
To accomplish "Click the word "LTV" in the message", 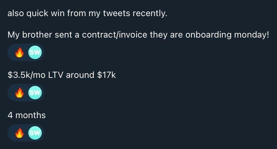I will tap(56, 75).
